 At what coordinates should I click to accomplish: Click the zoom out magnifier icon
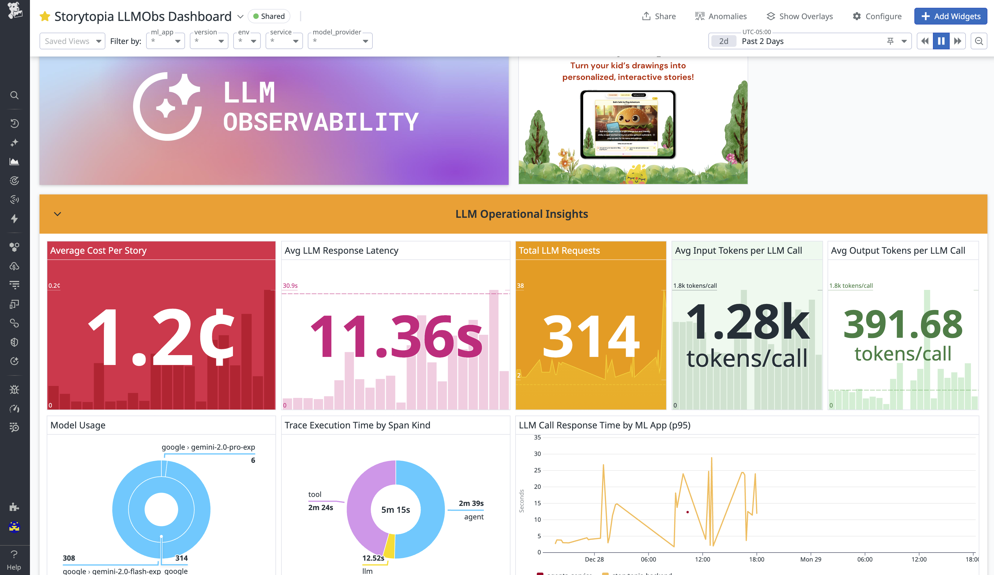[979, 41]
